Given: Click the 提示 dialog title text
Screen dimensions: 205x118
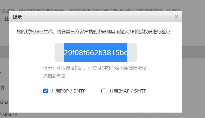Looking at the screenshot, I should (x=17, y=17).
